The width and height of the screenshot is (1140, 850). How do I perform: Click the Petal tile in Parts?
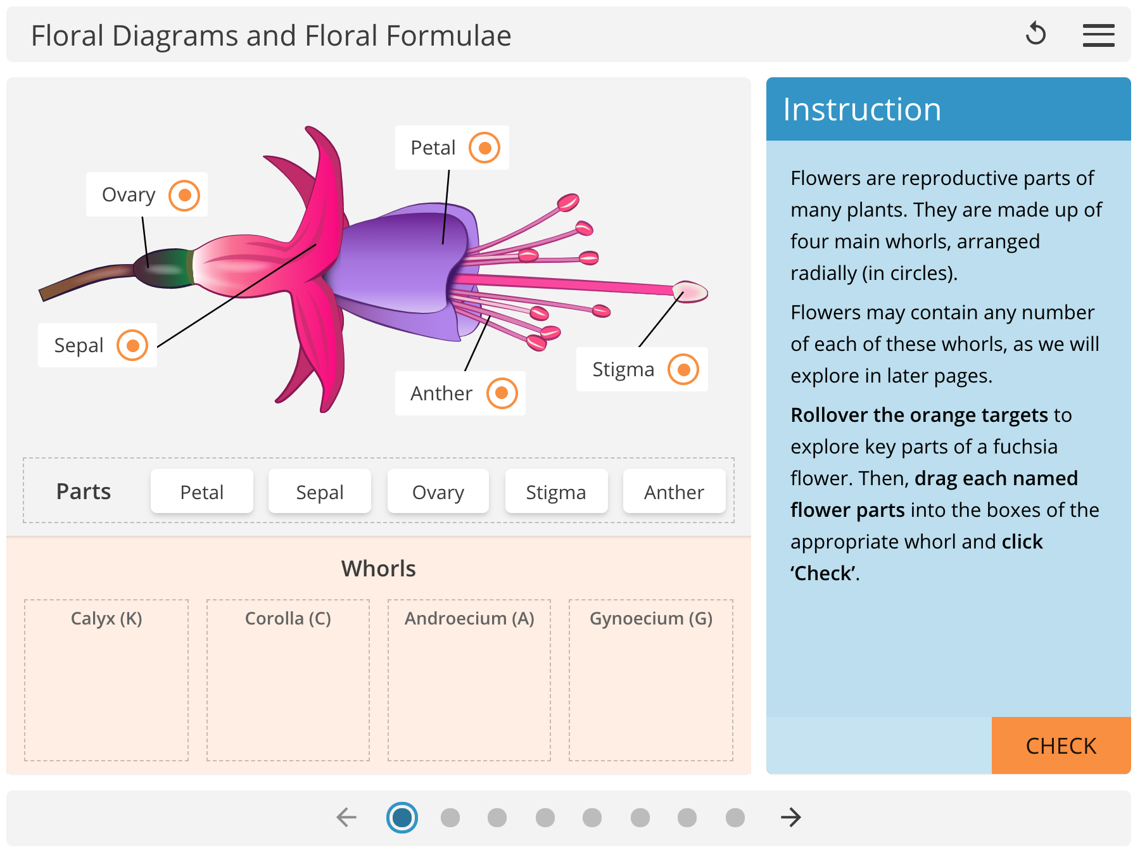coord(201,492)
